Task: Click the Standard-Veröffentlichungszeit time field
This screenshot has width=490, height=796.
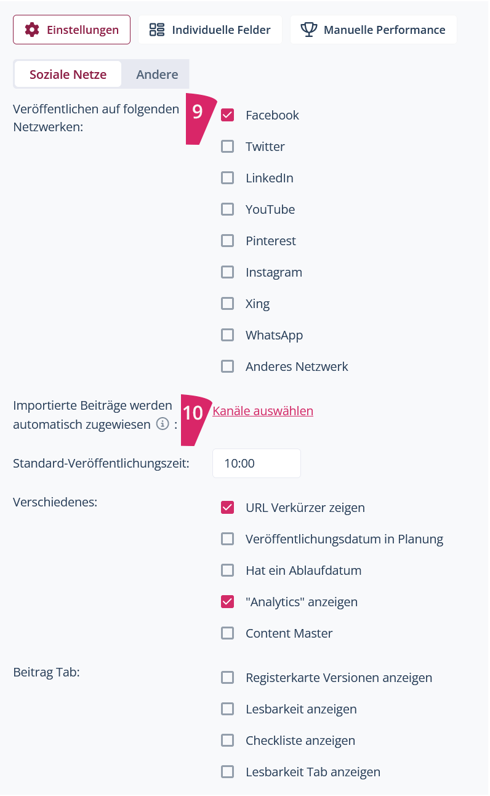Action: (x=256, y=463)
